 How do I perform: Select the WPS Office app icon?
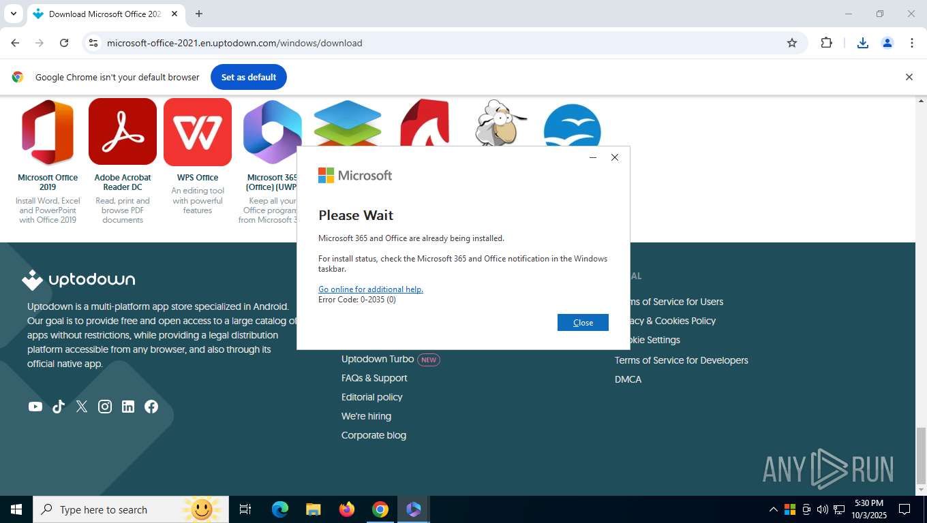click(x=198, y=132)
